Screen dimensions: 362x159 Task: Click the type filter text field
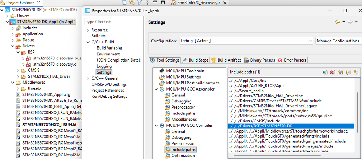tap(112, 22)
